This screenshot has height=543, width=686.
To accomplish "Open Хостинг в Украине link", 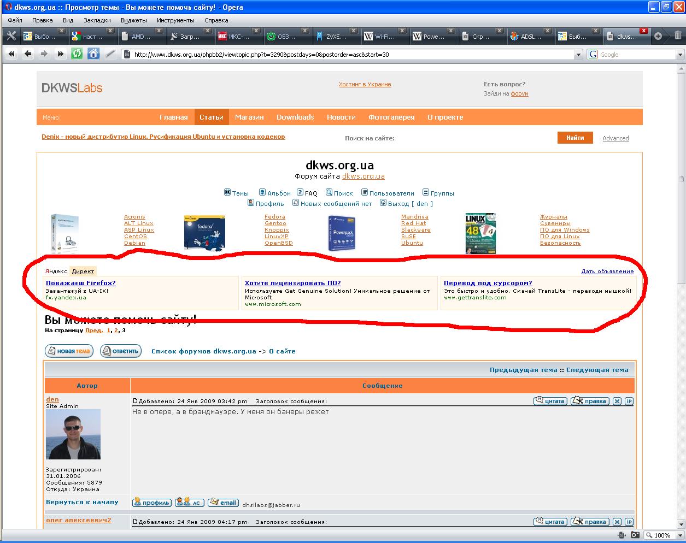I will pyautogui.click(x=365, y=84).
